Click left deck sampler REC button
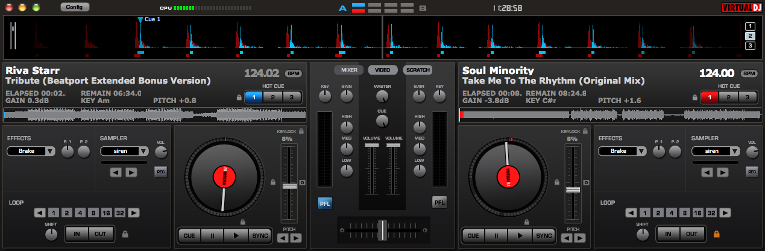Image resolution: width=765 pixels, height=251 pixels. tap(160, 172)
